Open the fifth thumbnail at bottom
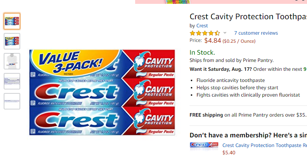Screen dimensions: 307x157 click(x=12, y=101)
